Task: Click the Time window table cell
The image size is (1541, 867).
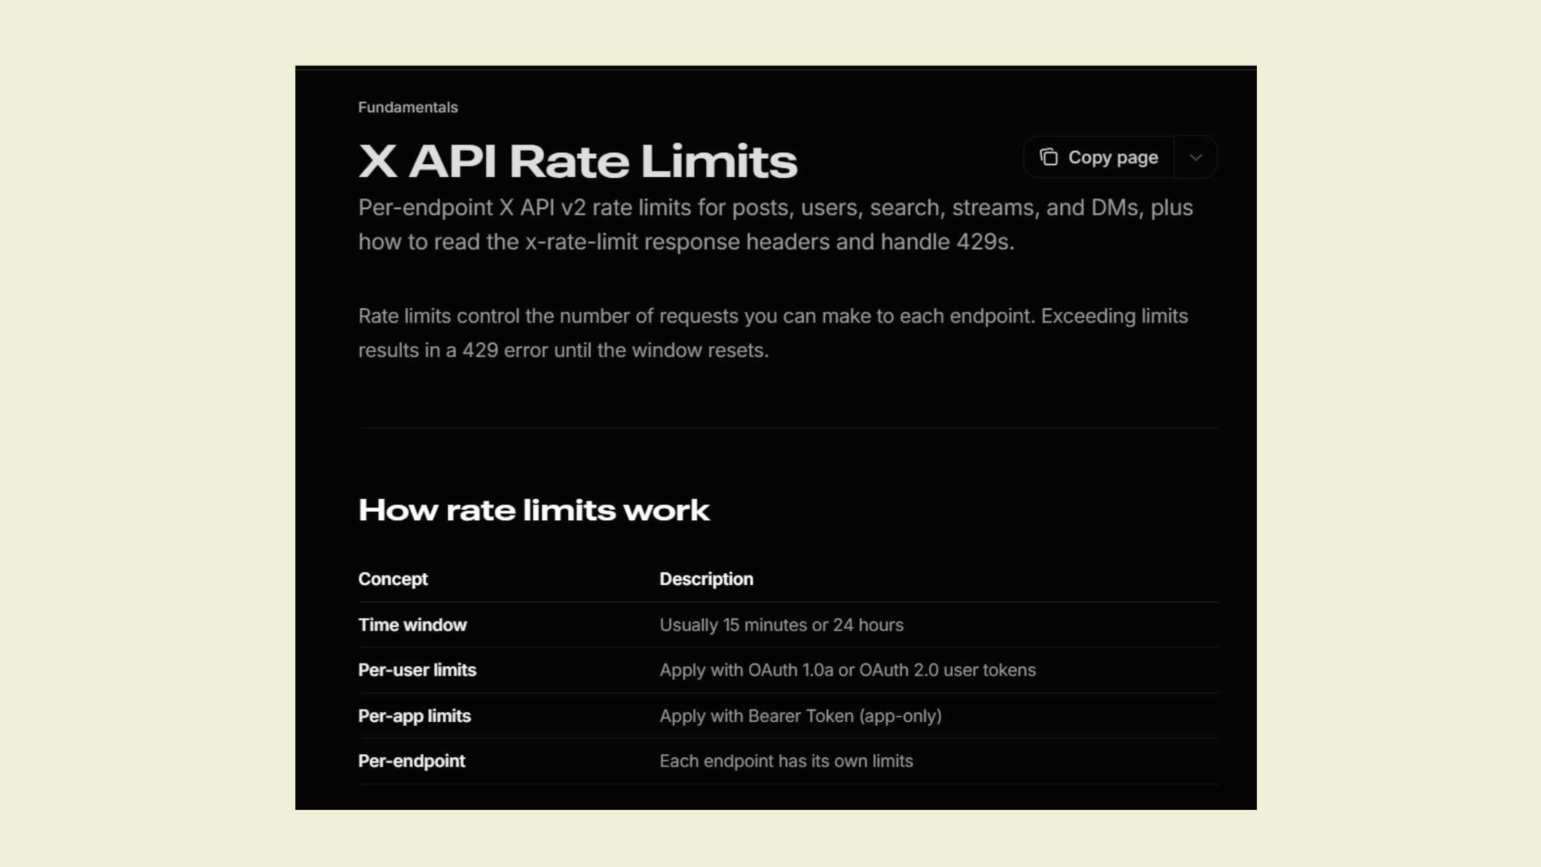Action: [x=413, y=625]
